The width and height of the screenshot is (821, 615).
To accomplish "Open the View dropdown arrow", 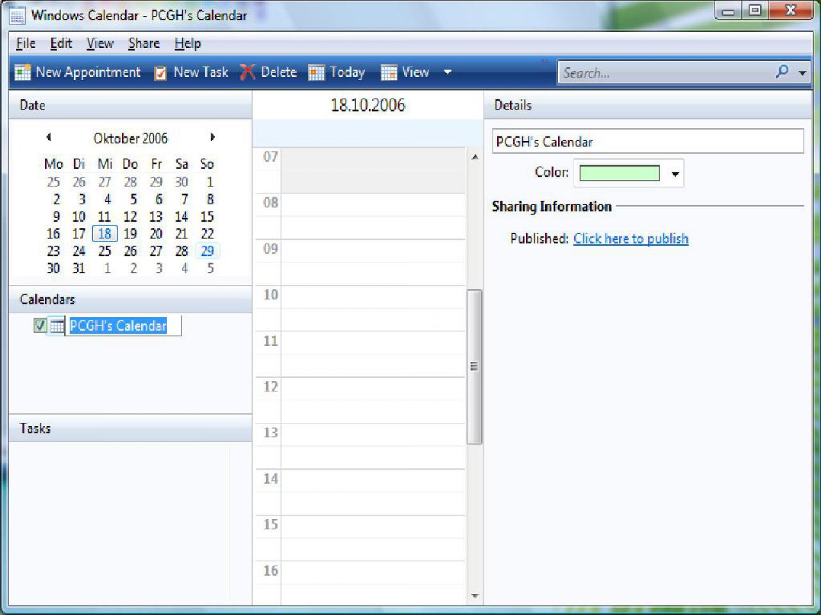I will coord(448,72).
